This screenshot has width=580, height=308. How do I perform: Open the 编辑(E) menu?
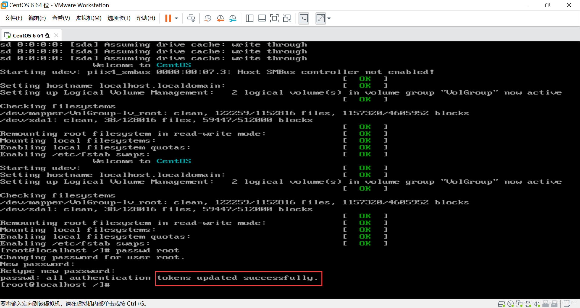(37, 18)
